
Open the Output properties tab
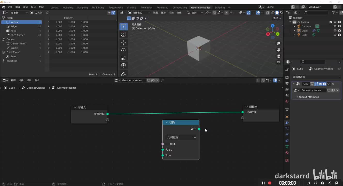coord(287,83)
